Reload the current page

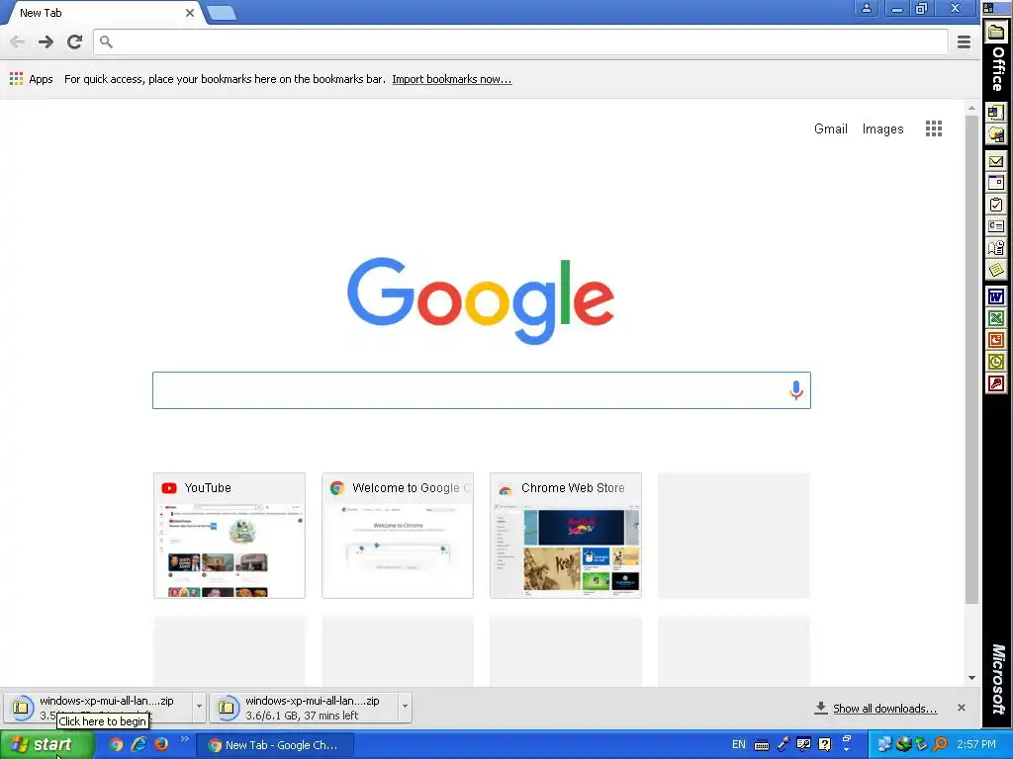coord(75,42)
